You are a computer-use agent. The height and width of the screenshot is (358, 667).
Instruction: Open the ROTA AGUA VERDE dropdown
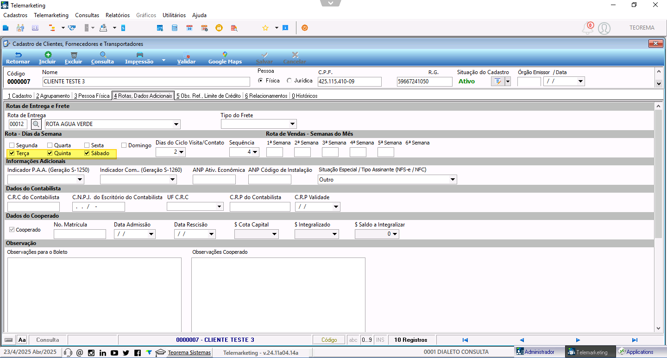(176, 124)
